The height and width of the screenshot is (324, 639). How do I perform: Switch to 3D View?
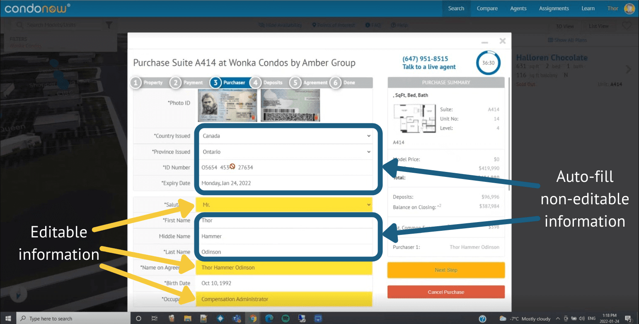(565, 26)
